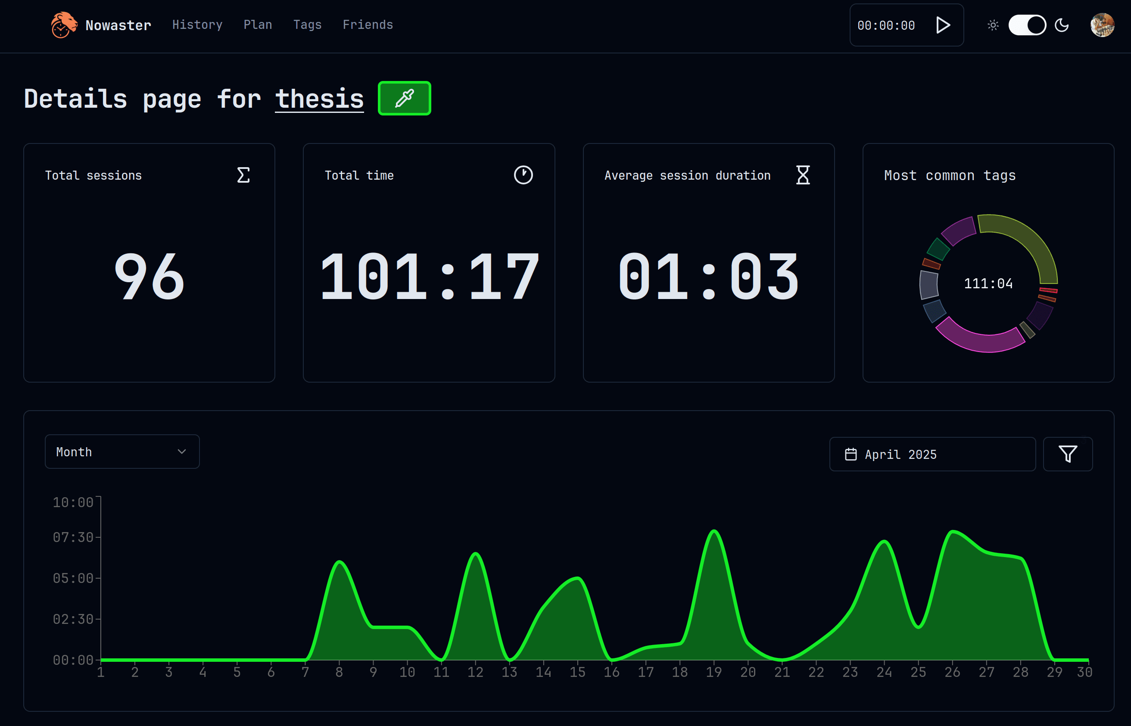Viewport: 1131px width, 726px height.
Task: Expand the Month selector chevron
Action: point(181,451)
